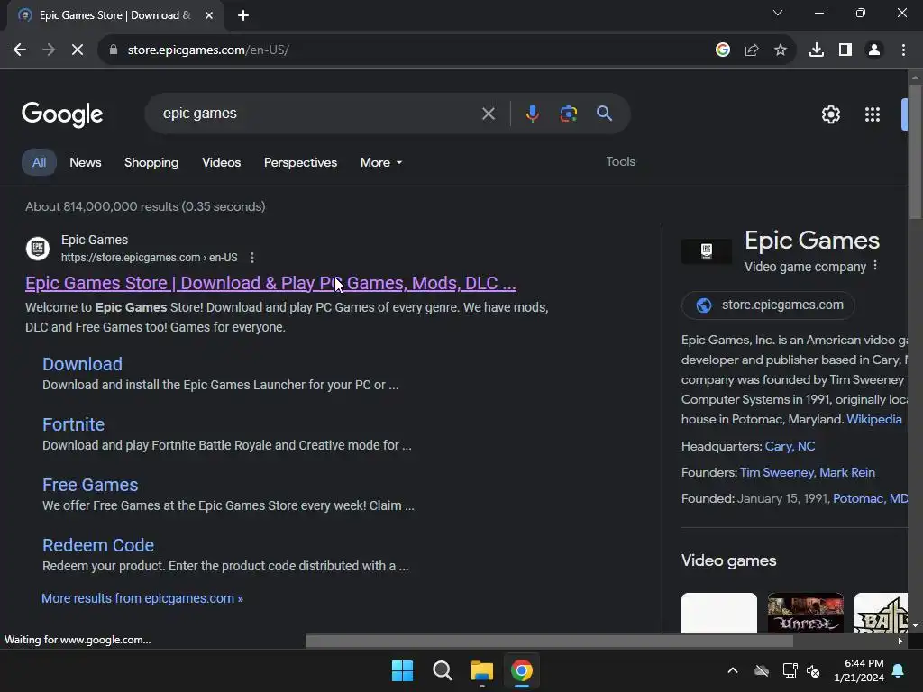
Task: Click the Potomac, MD link
Action: 870,498
